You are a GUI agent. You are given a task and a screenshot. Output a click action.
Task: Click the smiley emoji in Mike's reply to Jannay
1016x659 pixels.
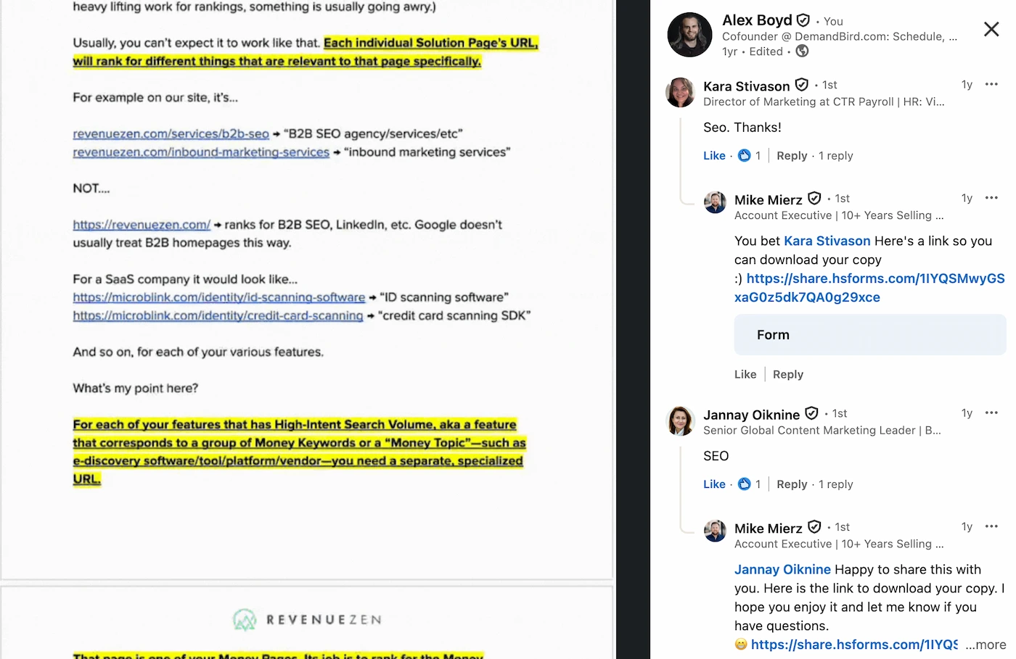click(740, 644)
